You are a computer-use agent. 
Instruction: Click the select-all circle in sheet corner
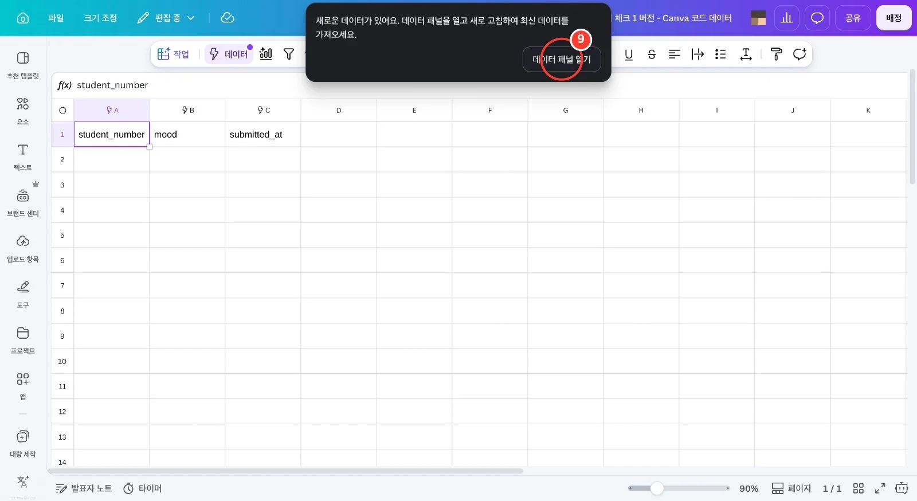(62, 110)
